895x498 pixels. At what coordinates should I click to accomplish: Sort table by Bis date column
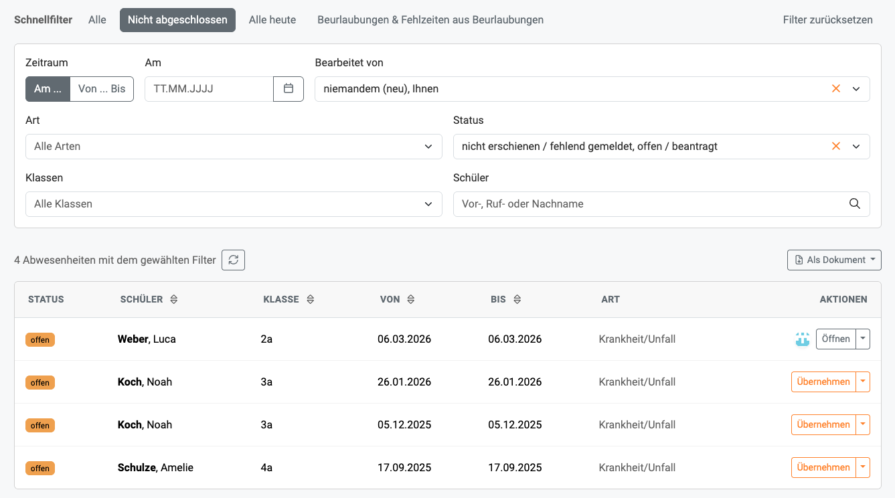point(517,300)
